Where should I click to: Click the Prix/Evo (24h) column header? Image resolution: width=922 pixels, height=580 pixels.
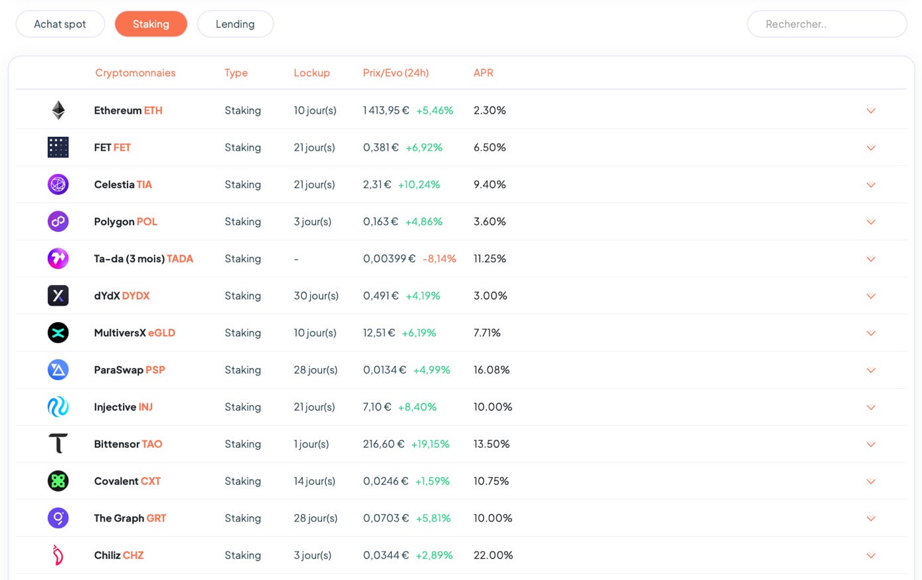pyautogui.click(x=396, y=73)
